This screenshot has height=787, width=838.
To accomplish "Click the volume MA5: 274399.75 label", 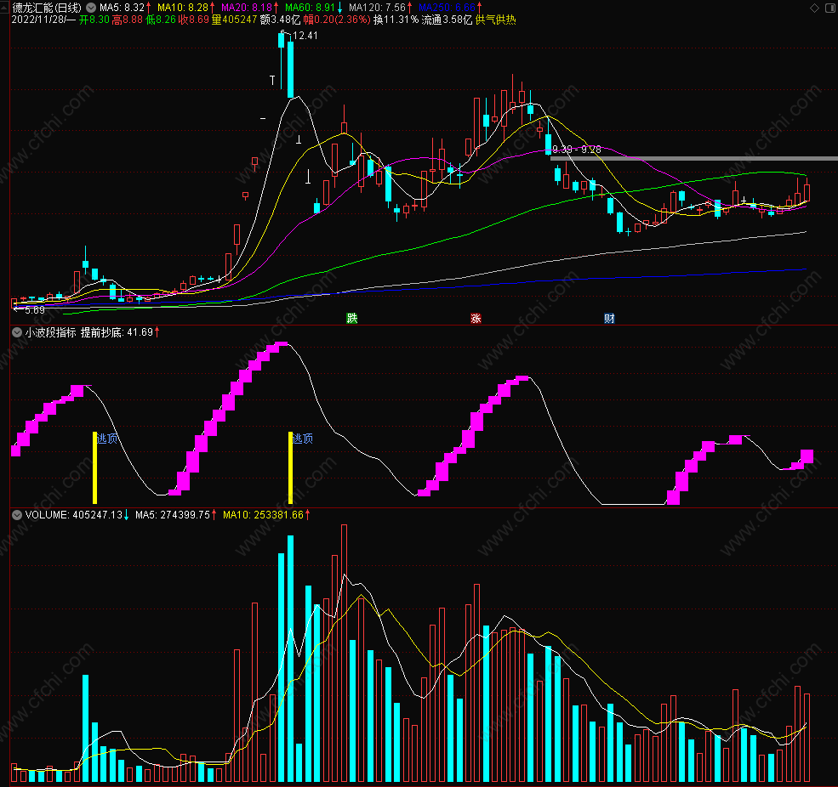I will click(x=172, y=515).
